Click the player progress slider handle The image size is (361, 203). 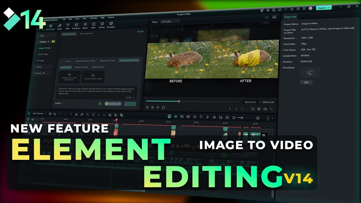click(179, 101)
